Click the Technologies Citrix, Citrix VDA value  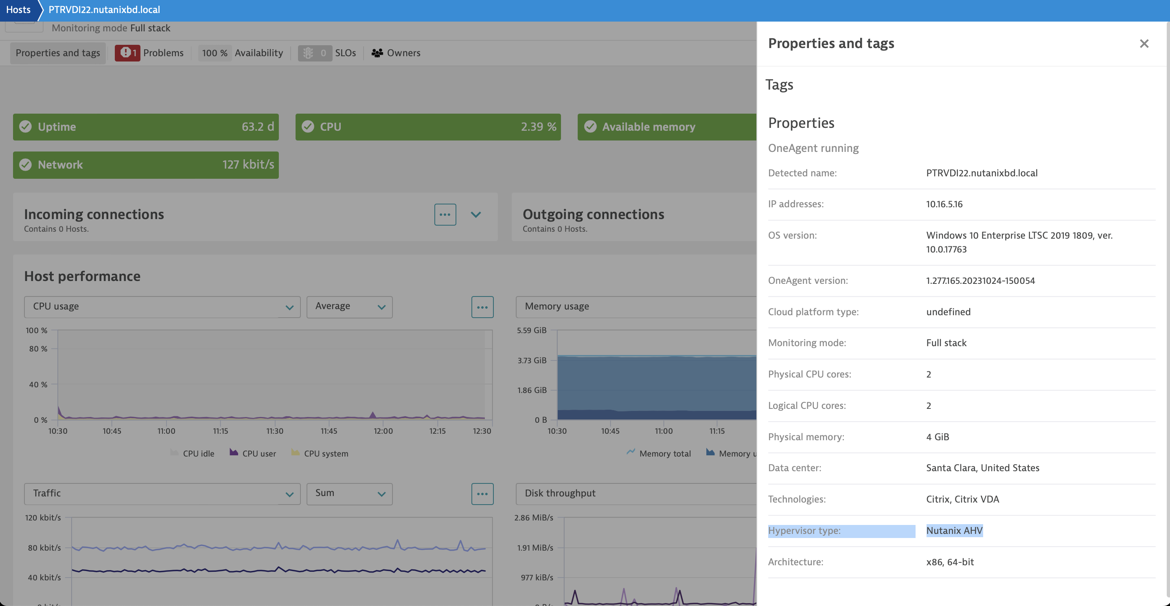(962, 499)
